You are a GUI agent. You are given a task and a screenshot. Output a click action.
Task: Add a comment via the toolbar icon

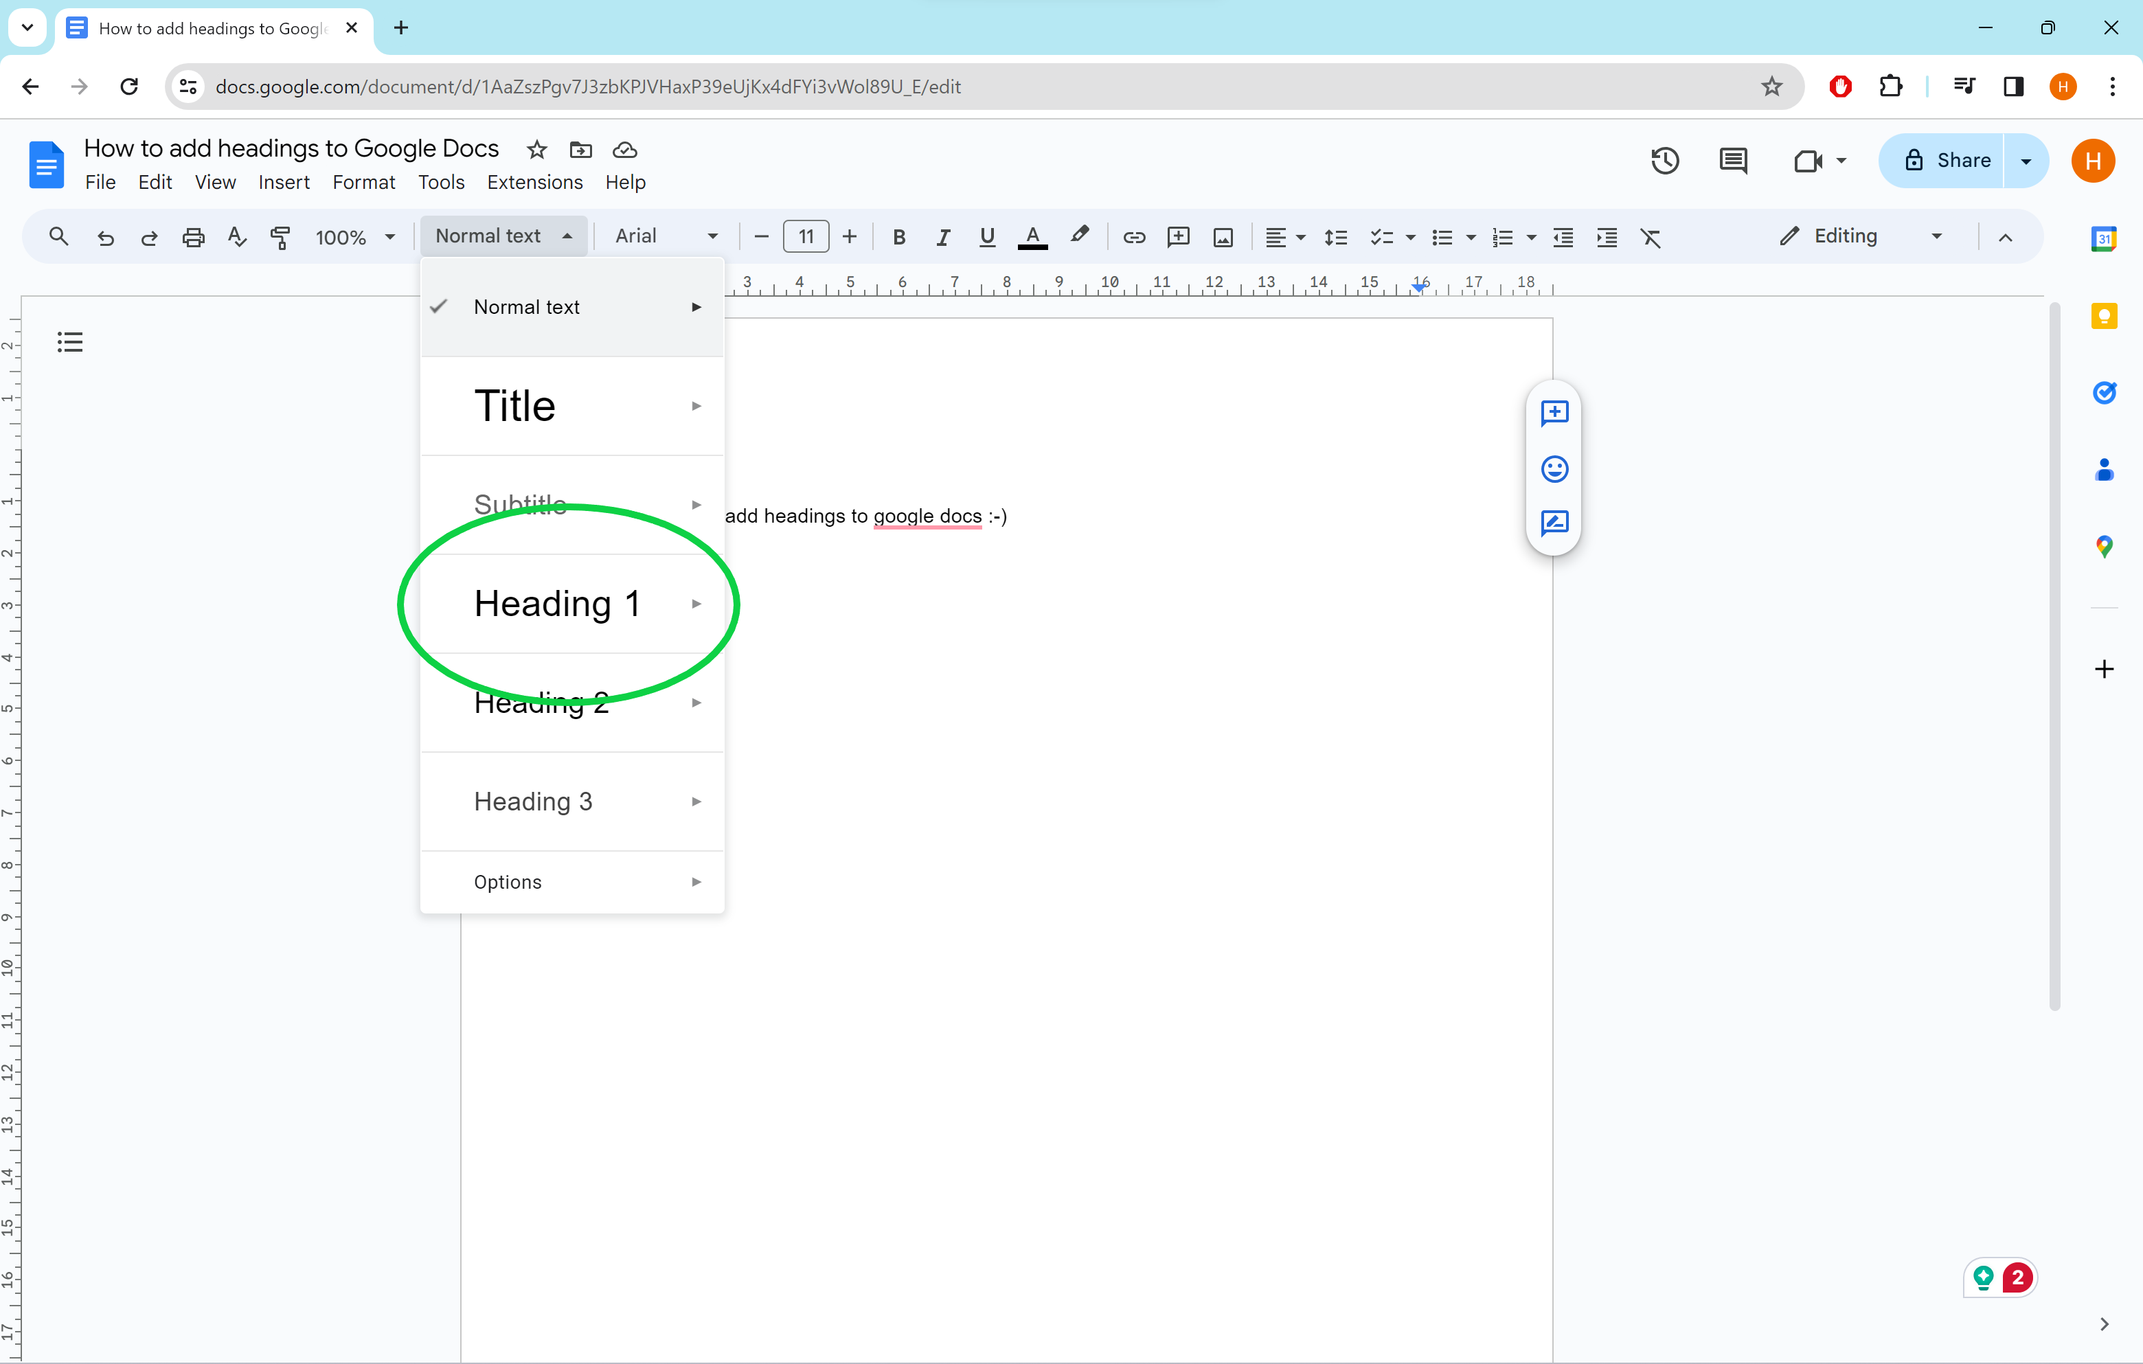coord(1178,237)
